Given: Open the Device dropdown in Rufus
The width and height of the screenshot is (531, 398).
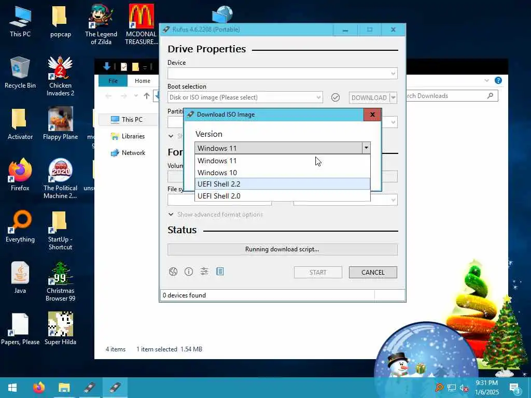Looking at the screenshot, I should [283, 74].
